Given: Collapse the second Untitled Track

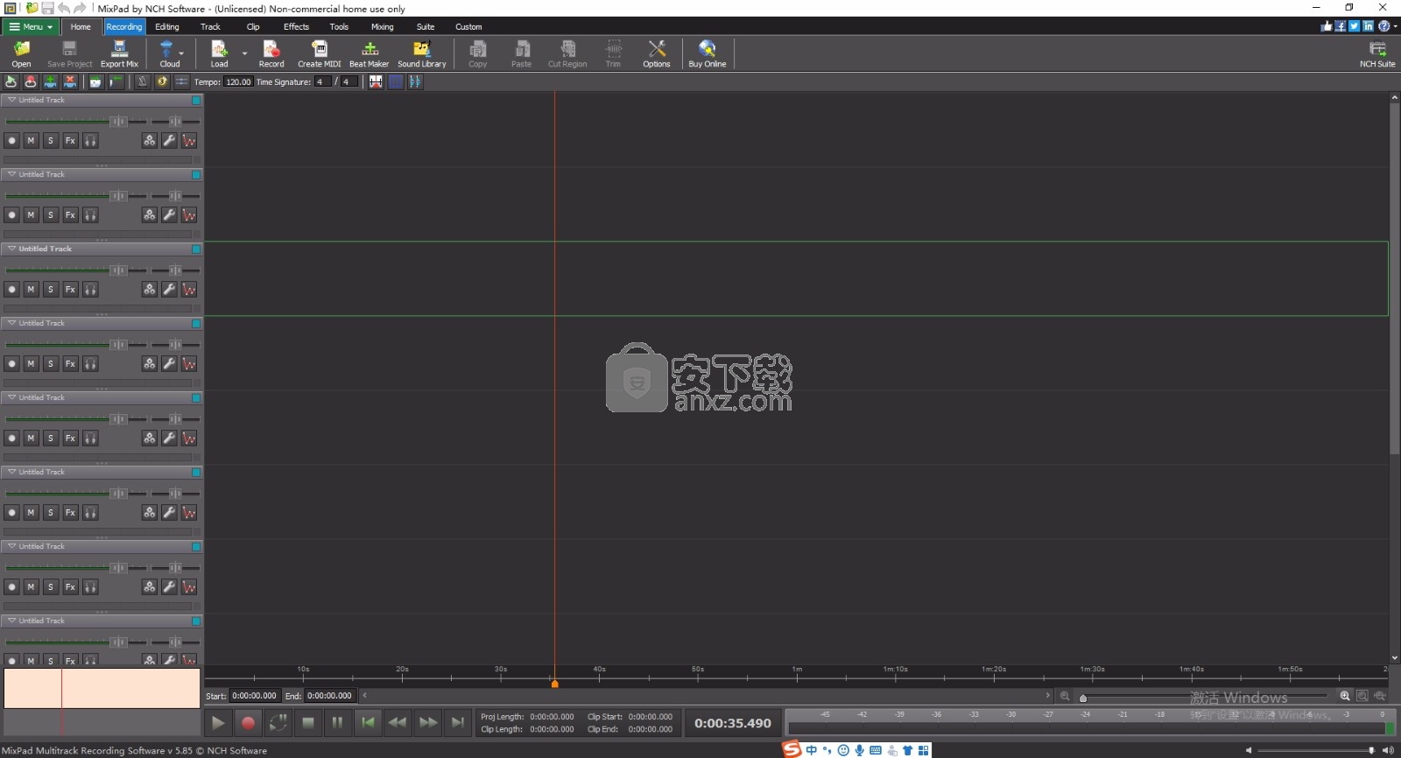Looking at the screenshot, I should pyautogui.click(x=11, y=174).
